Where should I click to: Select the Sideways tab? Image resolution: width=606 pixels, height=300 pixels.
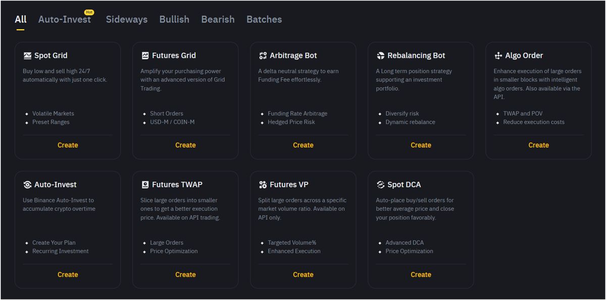(126, 19)
